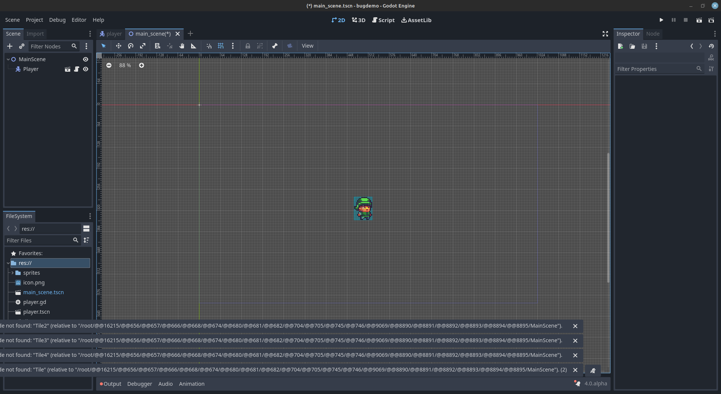Open the FileSystem dock options menu
Screen dimensions: 721x394
tap(90, 216)
